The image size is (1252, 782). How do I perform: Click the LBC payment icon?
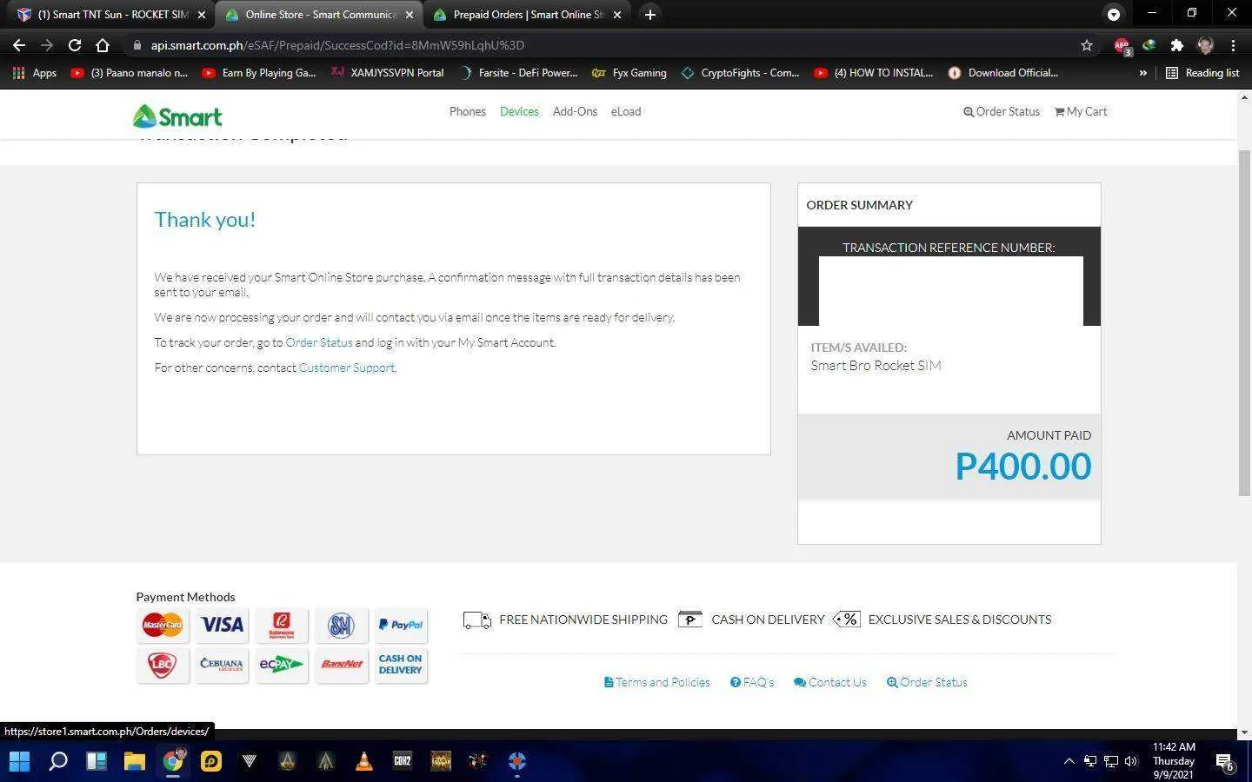tap(162, 665)
